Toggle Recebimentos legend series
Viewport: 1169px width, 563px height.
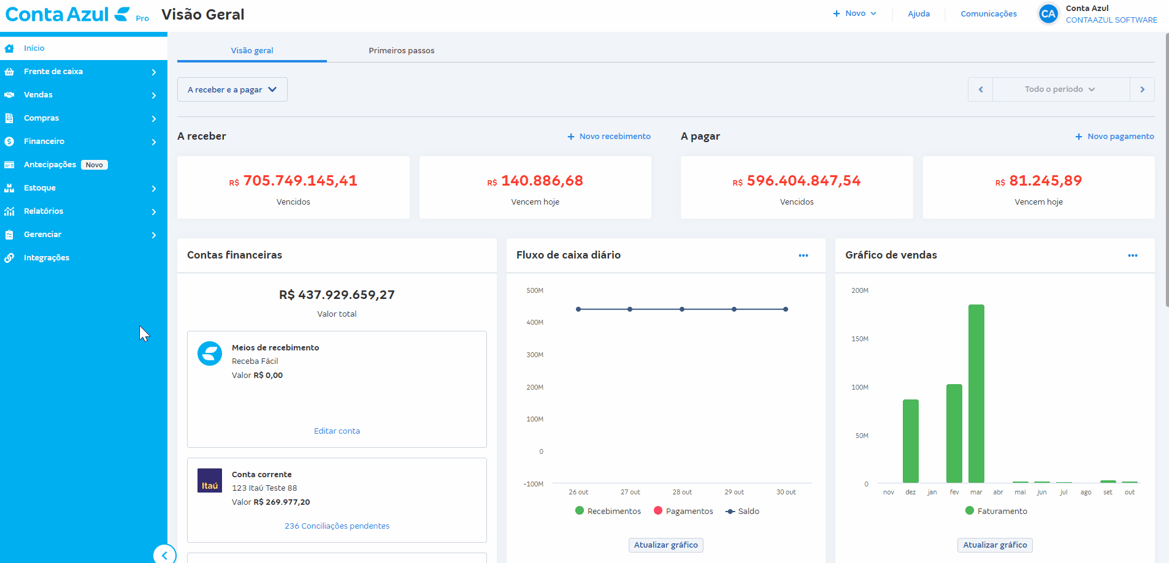point(608,511)
